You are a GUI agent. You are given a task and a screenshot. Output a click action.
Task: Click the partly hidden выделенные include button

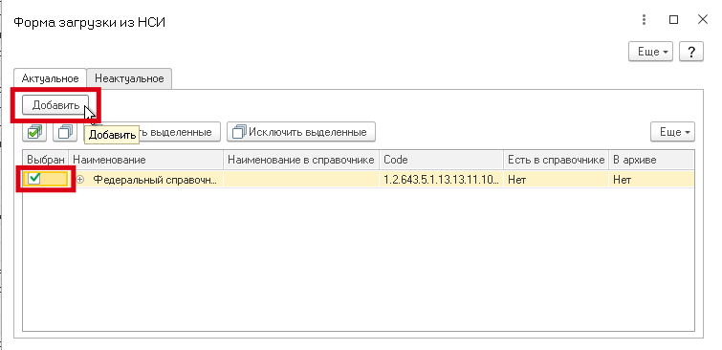(179, 132)
